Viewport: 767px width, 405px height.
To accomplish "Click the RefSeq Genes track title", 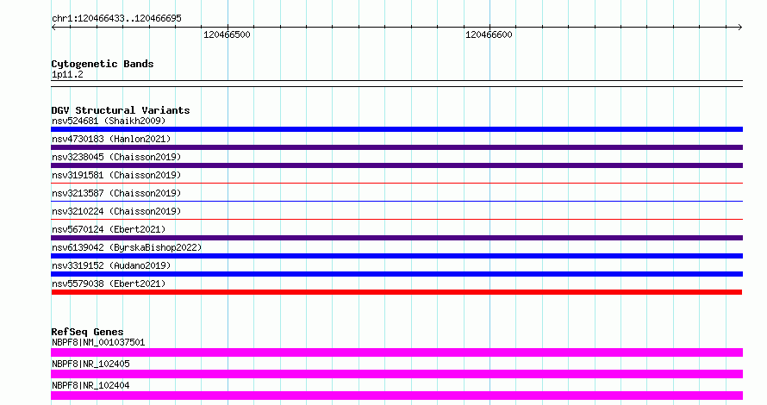I will click(x=87, y=332).
